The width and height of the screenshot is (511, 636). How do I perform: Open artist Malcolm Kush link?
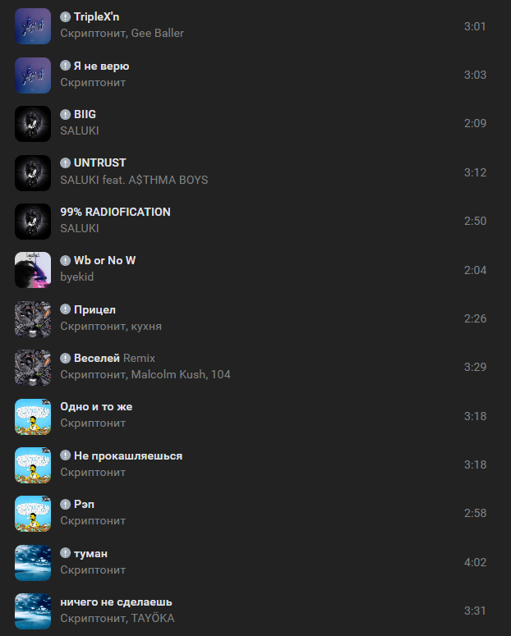pos(168,374)
